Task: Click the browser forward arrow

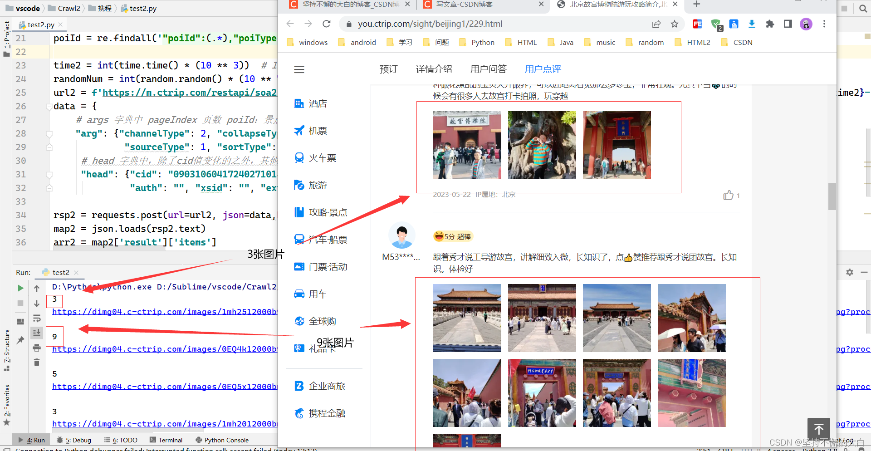Action: click(308, 24)
